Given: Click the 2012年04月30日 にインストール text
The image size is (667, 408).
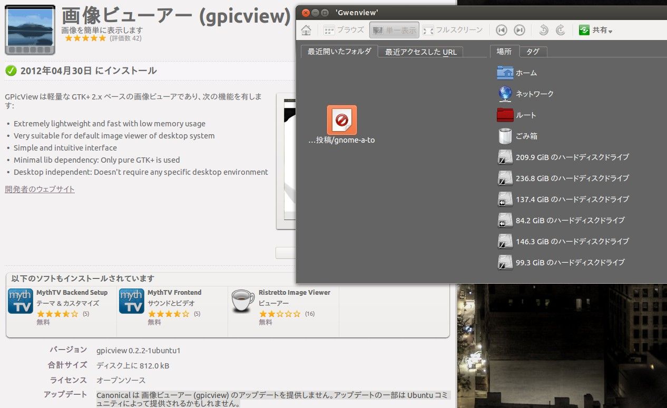Looking at the screenshot, I should pos(89,71).
